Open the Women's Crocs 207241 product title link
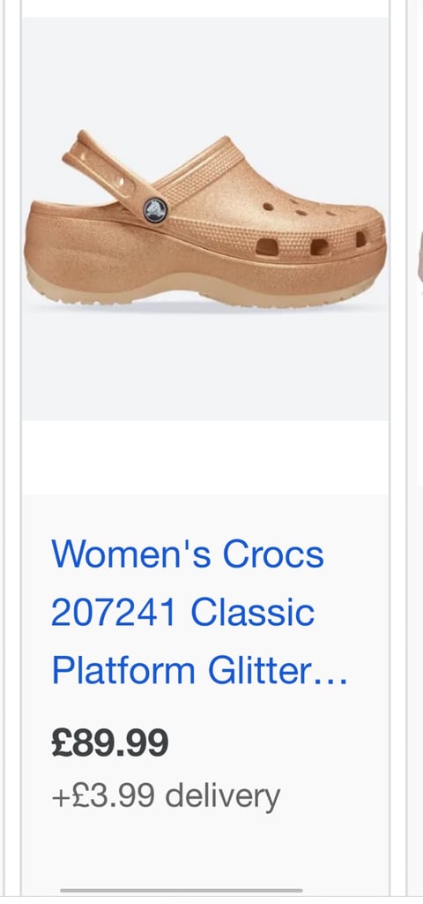Screen dimensions: 423x904 pyautogui.click(x=199, y=613)
